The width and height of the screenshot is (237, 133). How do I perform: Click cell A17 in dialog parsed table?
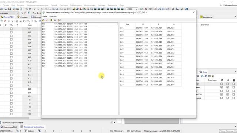coord(127,85)
